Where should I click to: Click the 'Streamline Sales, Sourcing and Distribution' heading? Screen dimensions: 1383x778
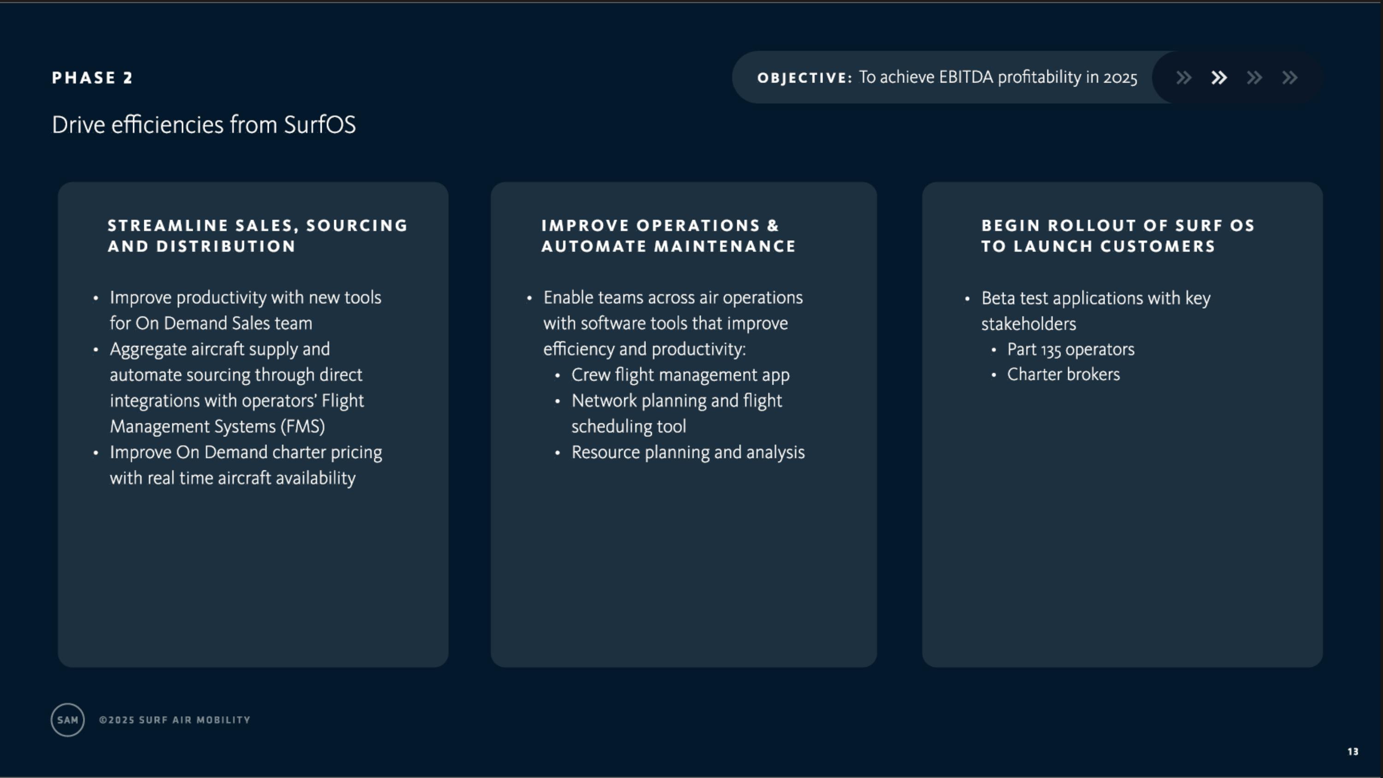coord(258,236)
